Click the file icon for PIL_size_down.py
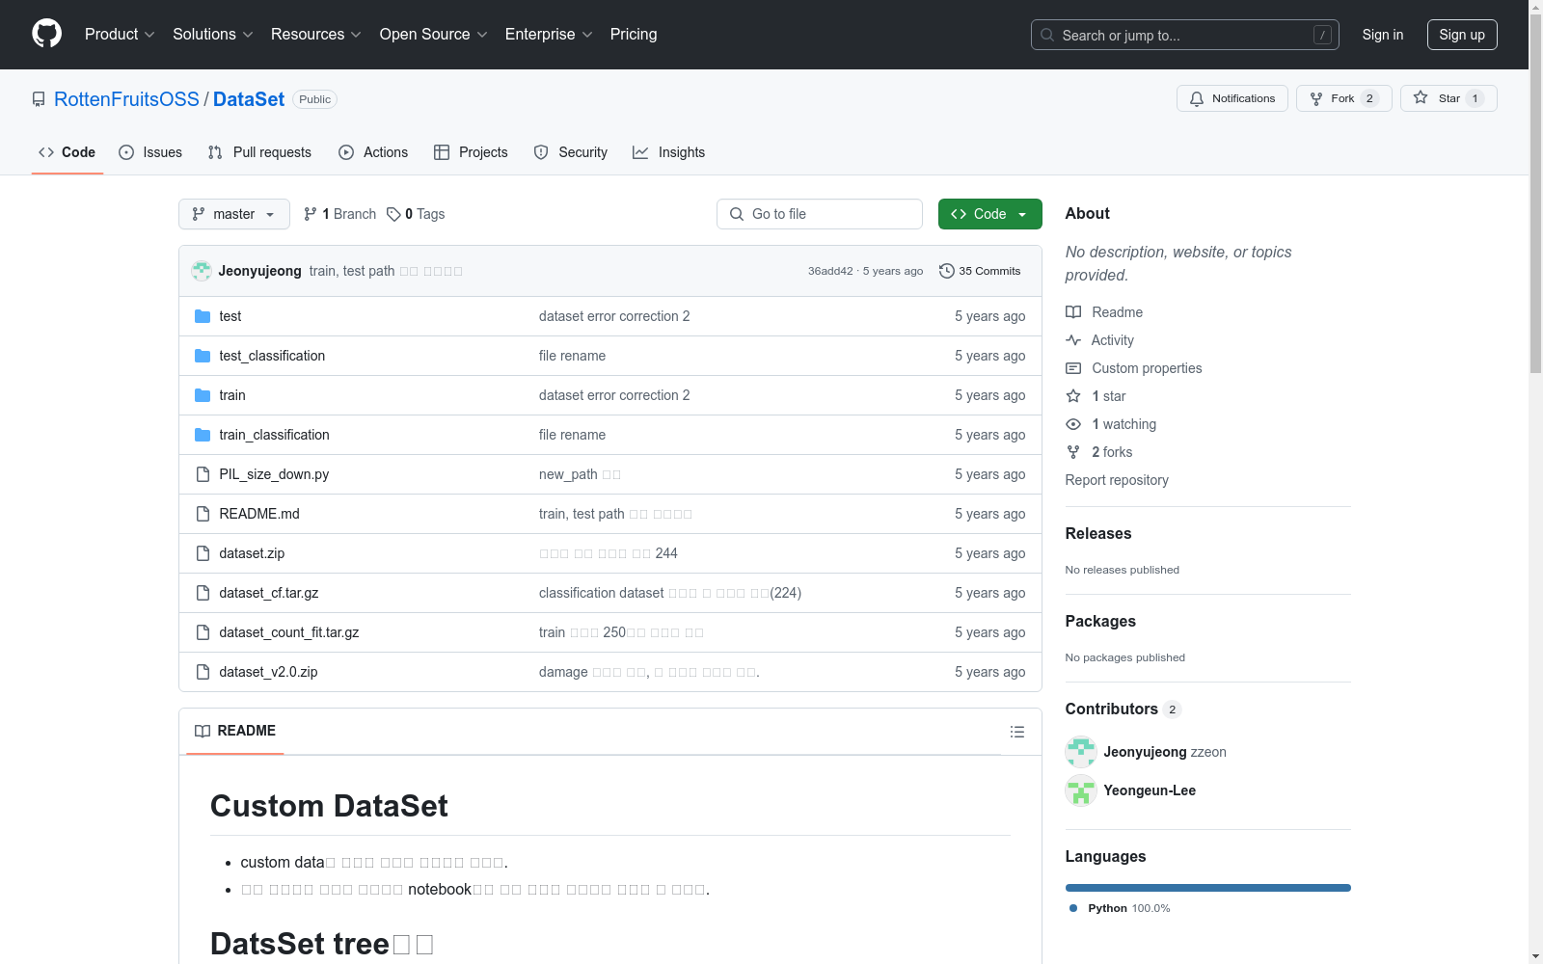The height and width of the screenshot is (964, 1543). (x=203, y=474)
